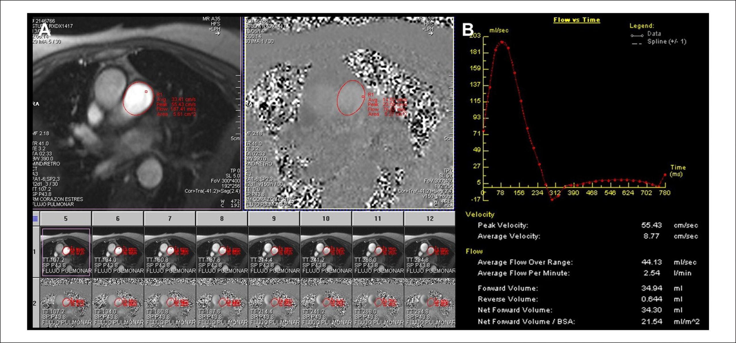Viewport: 736px width, 343px height.
Task: Click the 'Average Flow Per Minute' value 2.54
Action: click(x=651, y=273)
